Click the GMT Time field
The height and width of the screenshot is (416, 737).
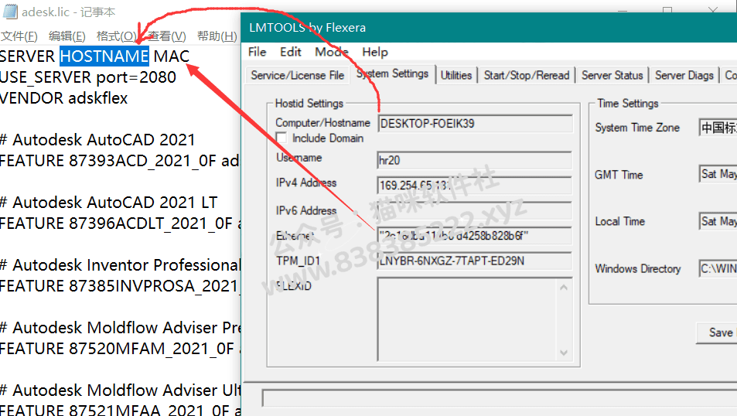tap(718, 174)
